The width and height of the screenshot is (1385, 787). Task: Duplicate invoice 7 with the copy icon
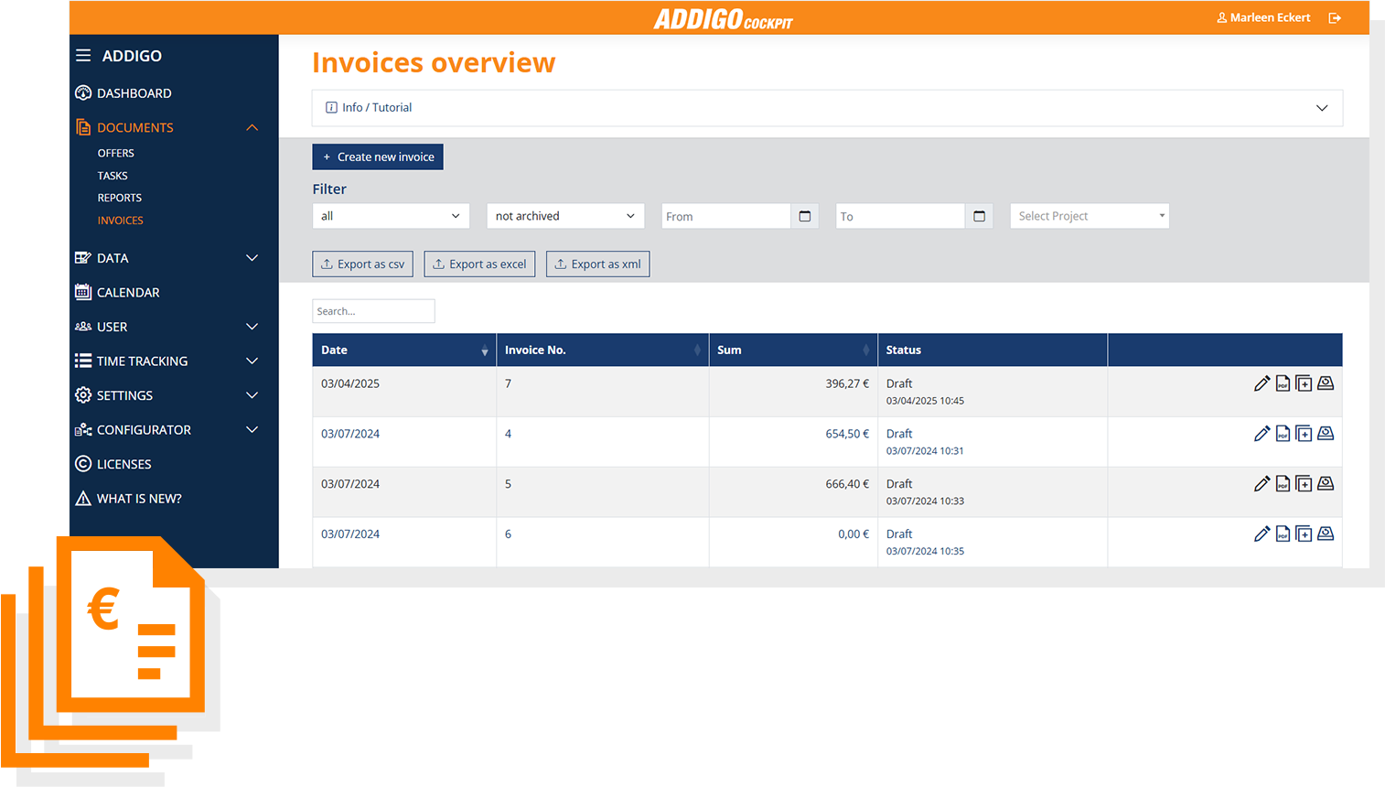coord(1304,383)
